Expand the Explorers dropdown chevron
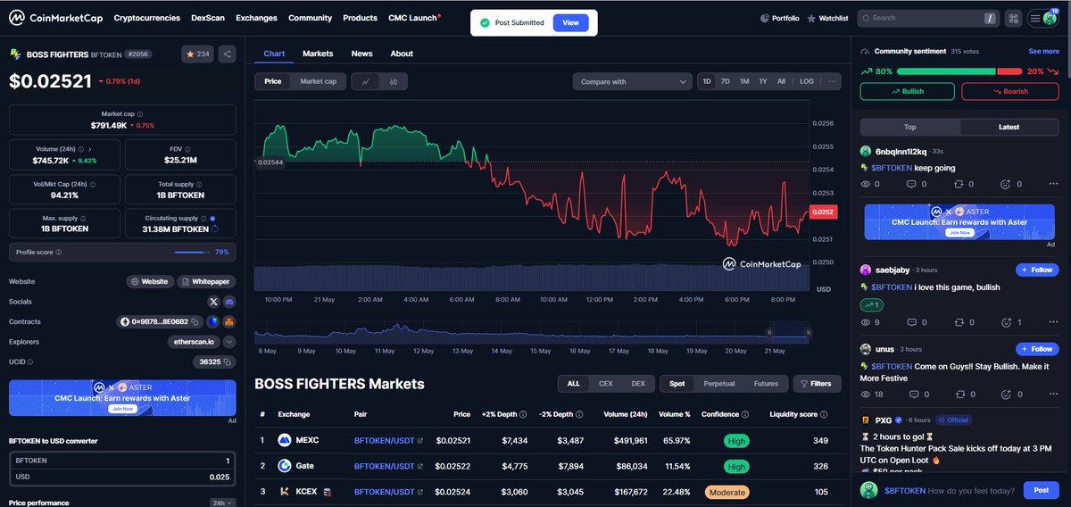This screenshot has height=507, width=1071. pos(229,342)
